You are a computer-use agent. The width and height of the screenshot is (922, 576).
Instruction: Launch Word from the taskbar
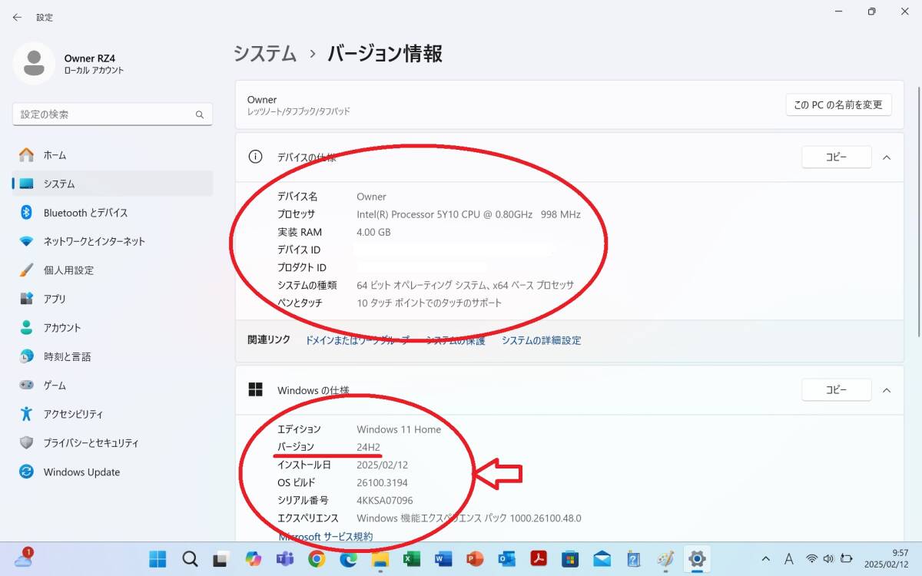pyautogui.click(x=443, y=558)
